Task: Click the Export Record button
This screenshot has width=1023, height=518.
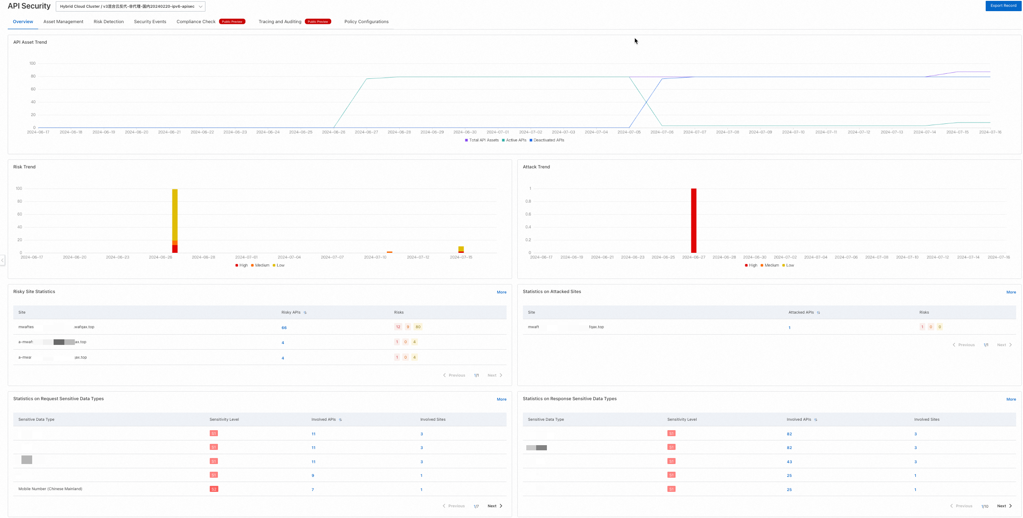Action: click(x=1003, y=6)
